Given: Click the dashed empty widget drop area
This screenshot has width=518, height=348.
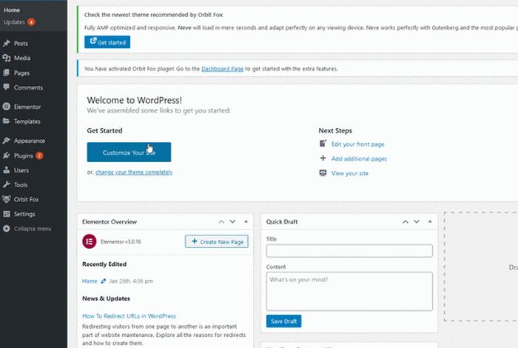Looking at the screenshot, I should point(481,267).
